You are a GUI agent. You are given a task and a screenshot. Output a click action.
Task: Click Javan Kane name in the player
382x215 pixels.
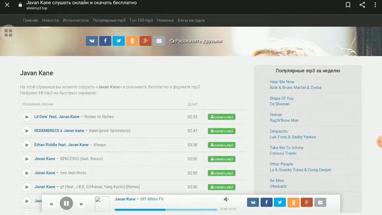(125, 199)
